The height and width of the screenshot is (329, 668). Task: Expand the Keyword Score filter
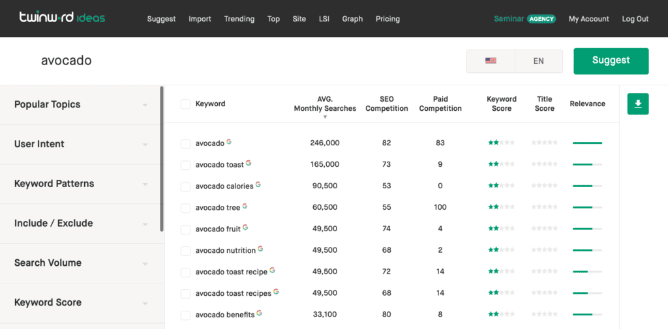click(81, 302)
